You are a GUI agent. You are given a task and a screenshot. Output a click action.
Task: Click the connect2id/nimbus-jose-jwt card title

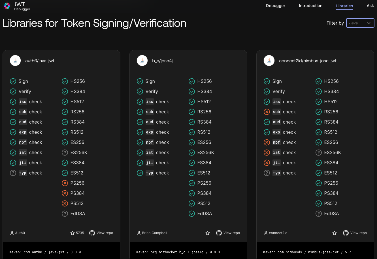coord(308,61)
